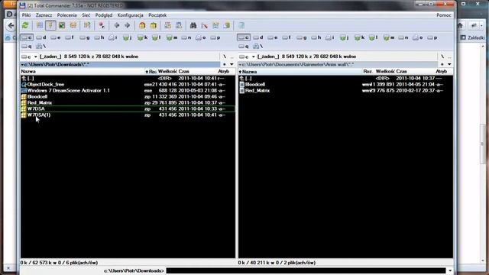Select drive h in right panel
Viewport: 489px width, 275px height.
316,37
